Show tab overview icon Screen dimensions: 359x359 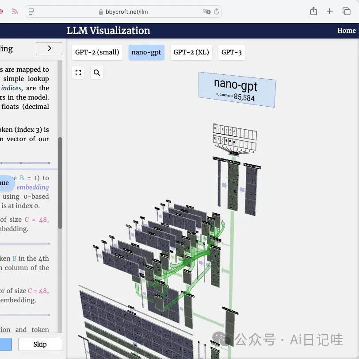tap(346, 11)
